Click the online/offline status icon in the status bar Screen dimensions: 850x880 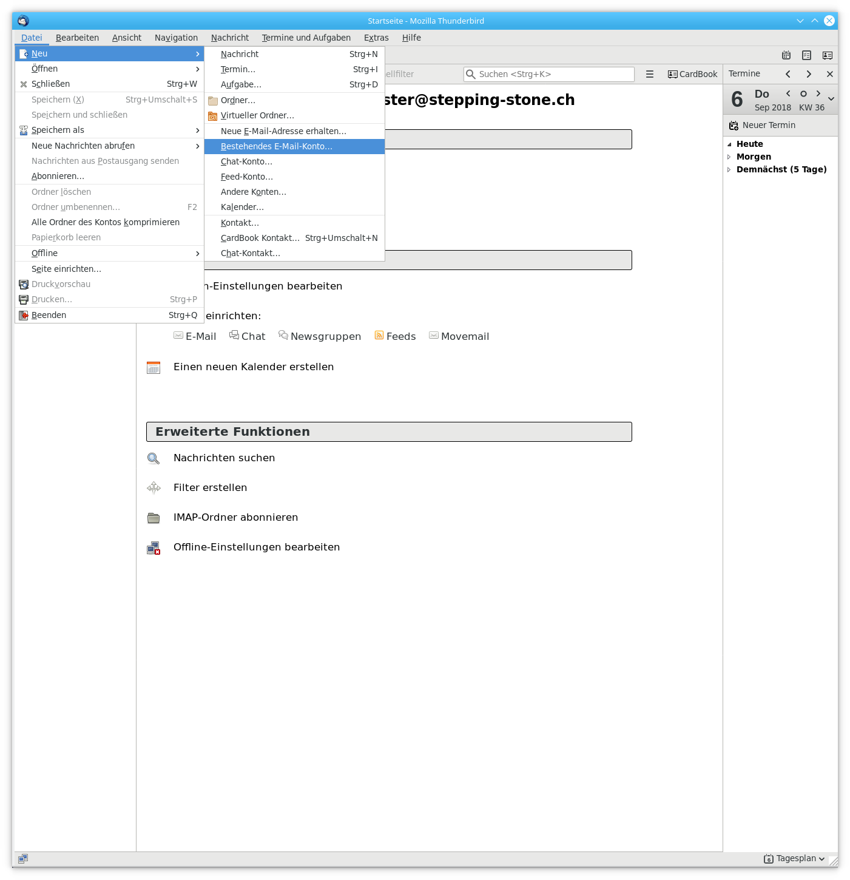point(23,858)
